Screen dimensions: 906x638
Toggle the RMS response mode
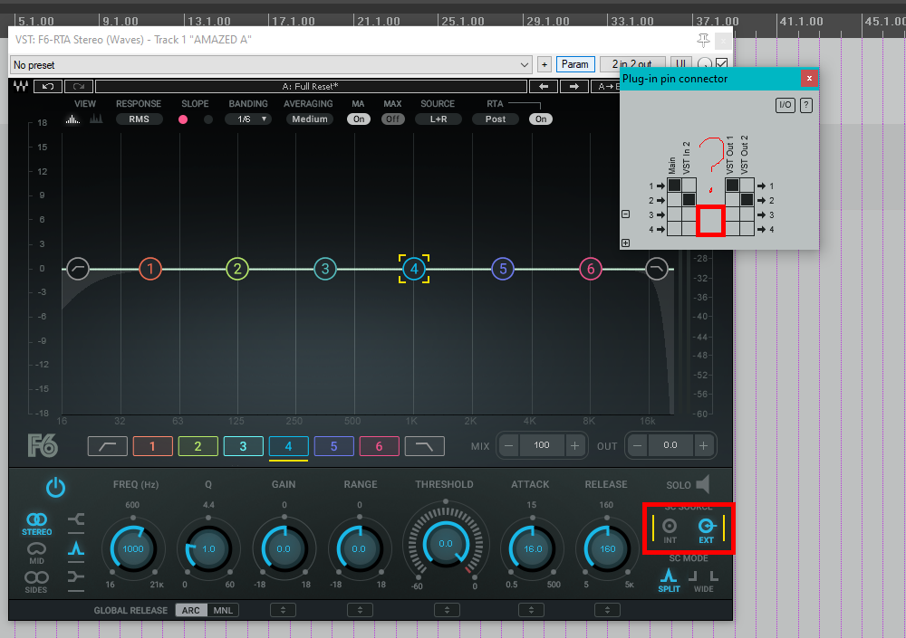pyautogui.click(x=140, y=119)
